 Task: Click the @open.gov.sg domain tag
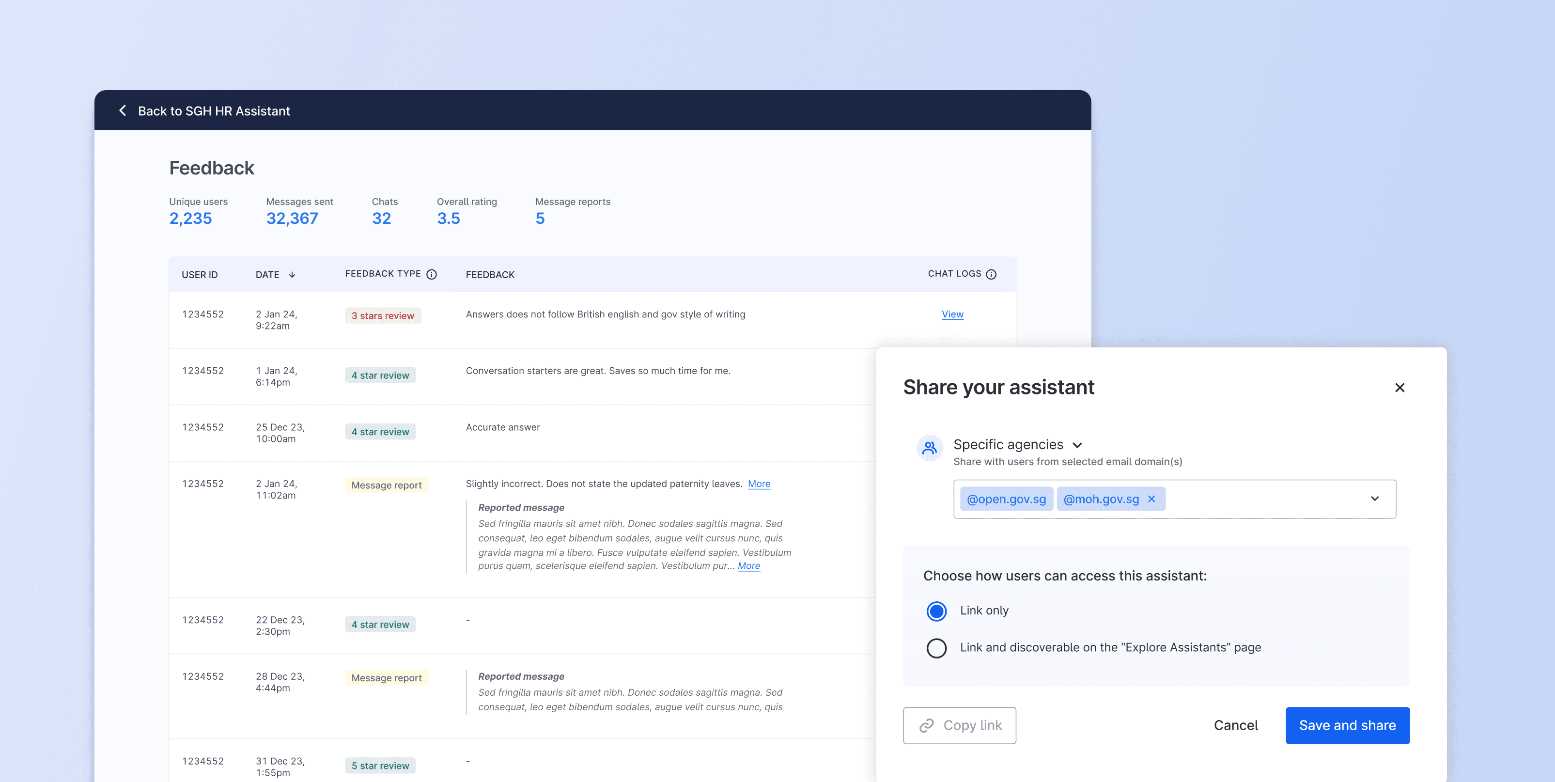click(x=1006, y=499)
